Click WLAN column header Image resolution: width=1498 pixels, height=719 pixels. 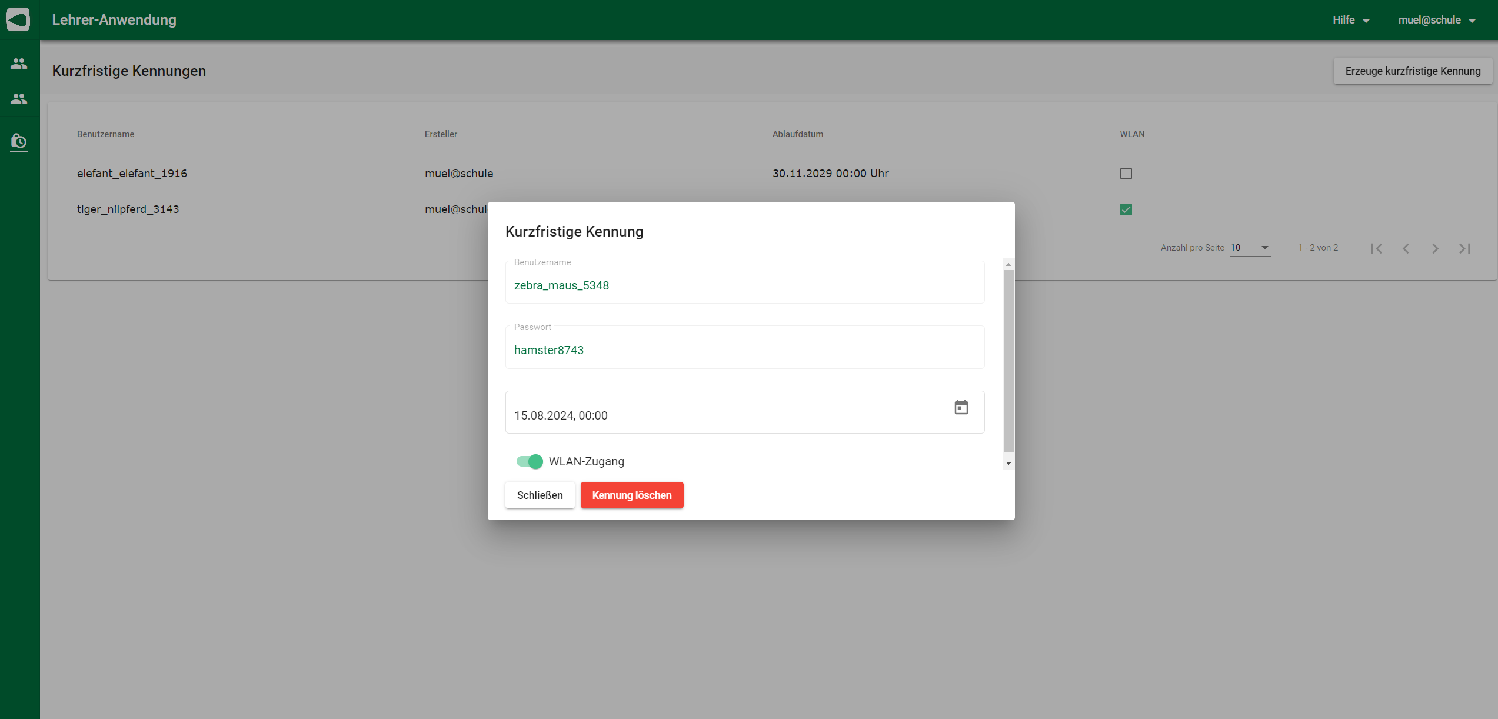click(x=1131, y=134)
